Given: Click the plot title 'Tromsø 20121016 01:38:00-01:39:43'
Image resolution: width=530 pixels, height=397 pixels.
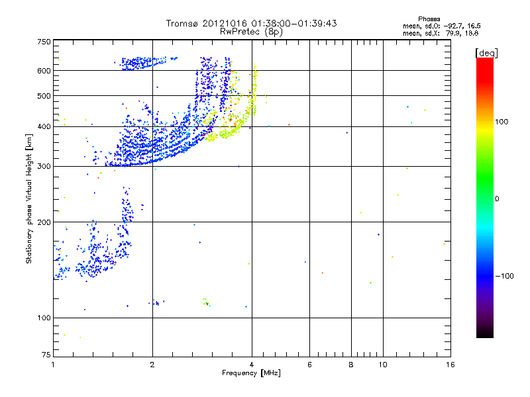Looking at the screenshot, I should point(251,23).
